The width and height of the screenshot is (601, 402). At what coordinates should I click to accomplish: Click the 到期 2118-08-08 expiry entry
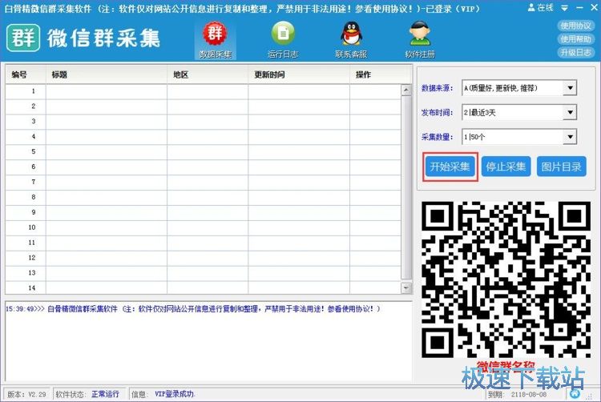517,394
